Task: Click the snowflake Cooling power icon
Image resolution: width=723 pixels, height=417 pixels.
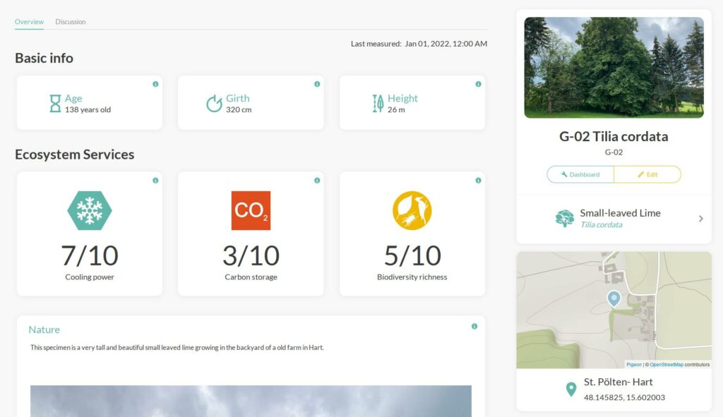Action: 90,210
